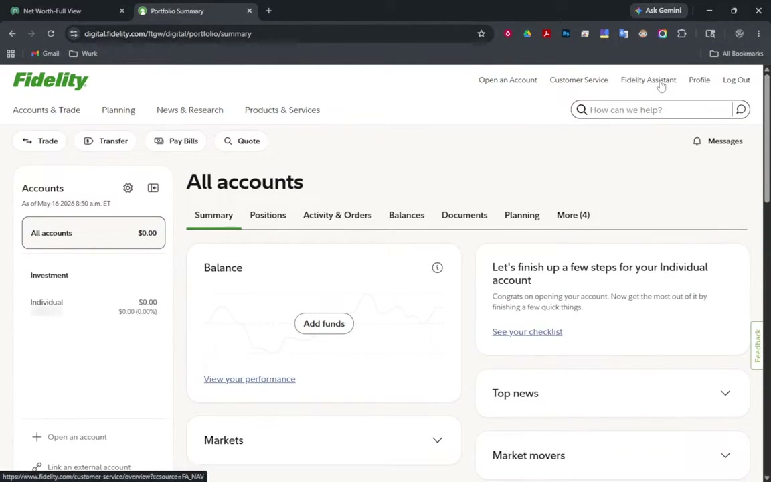Click the Pay Bills button
This screenshot has height=482, width=771.
pyautogui.click(x=176, y=141)
